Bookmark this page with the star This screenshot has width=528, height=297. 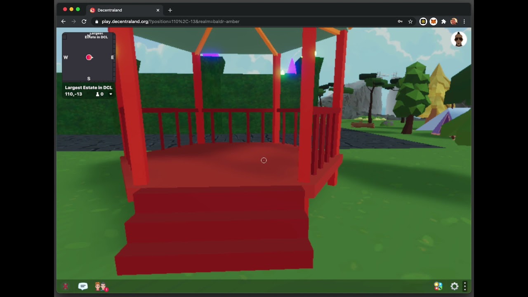pos(410,21)
